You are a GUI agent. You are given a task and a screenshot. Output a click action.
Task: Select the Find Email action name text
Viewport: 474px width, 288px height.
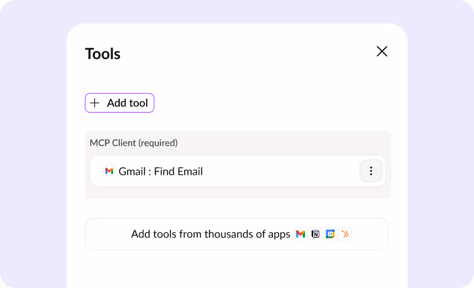coord(178,171)
